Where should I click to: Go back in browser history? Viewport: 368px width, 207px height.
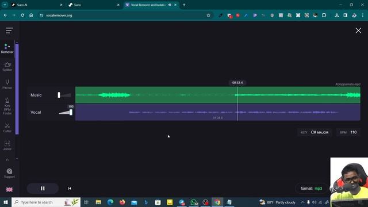tap(5, 16)
